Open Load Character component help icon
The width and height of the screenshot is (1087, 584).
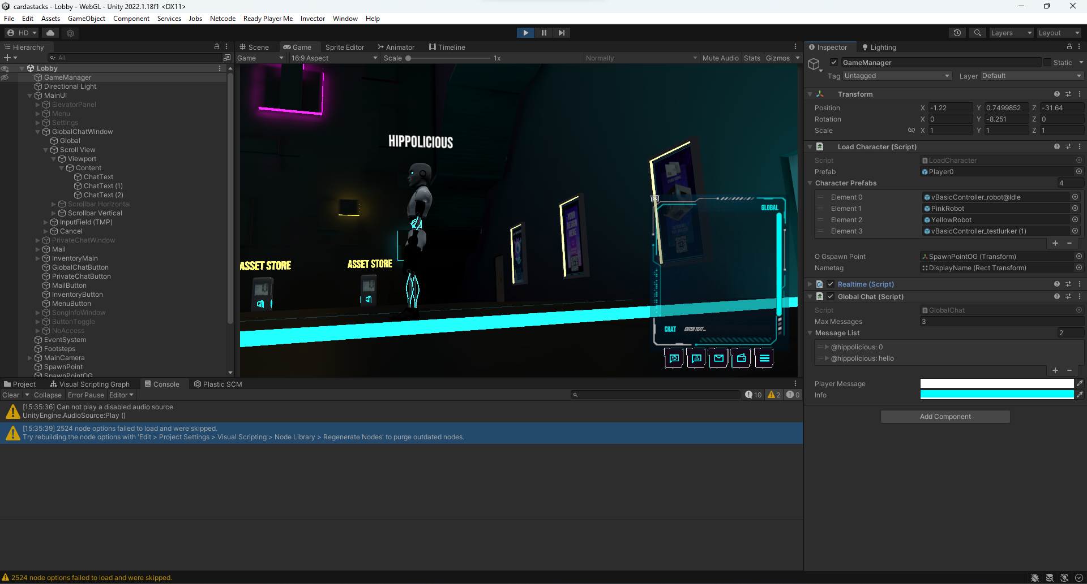1056,146
